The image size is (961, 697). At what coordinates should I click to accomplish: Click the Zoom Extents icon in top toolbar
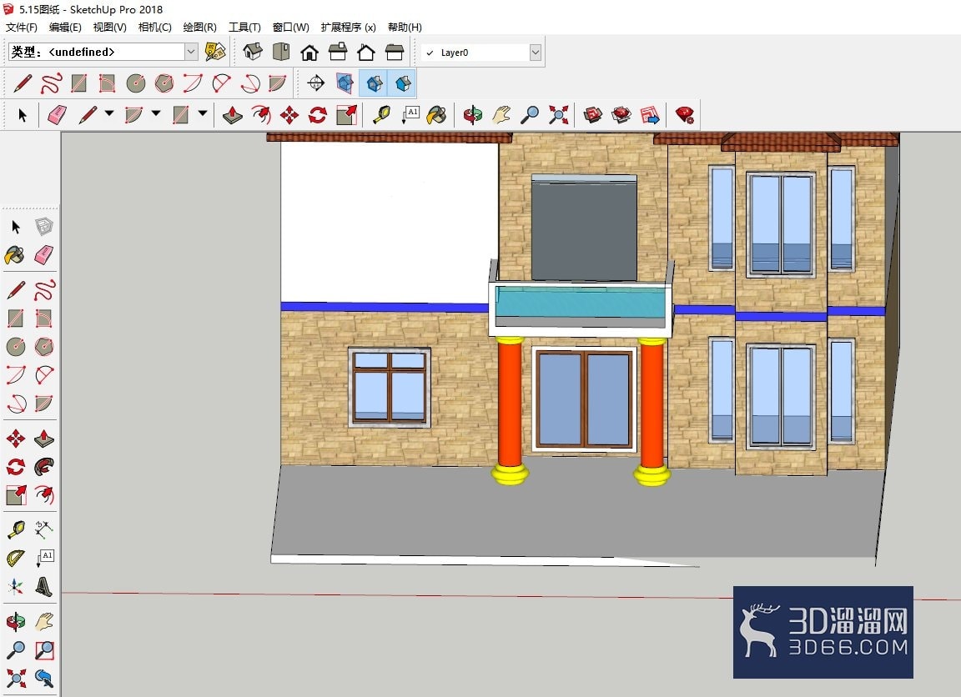[558, 114]
